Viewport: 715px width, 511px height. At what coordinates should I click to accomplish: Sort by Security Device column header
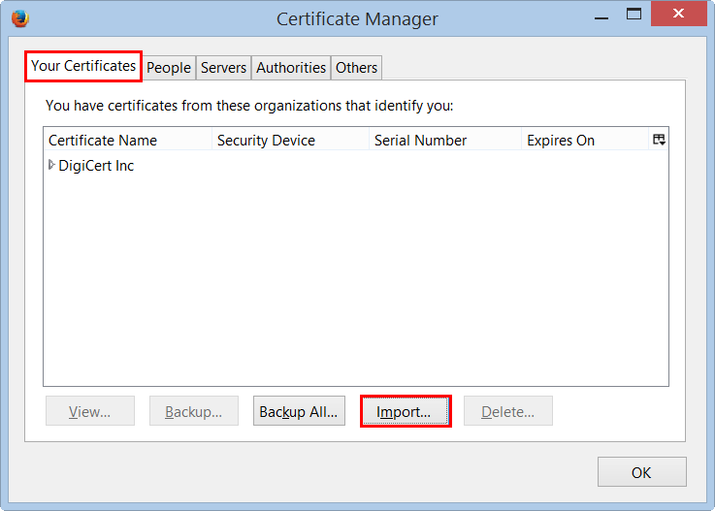coord(289,141)
